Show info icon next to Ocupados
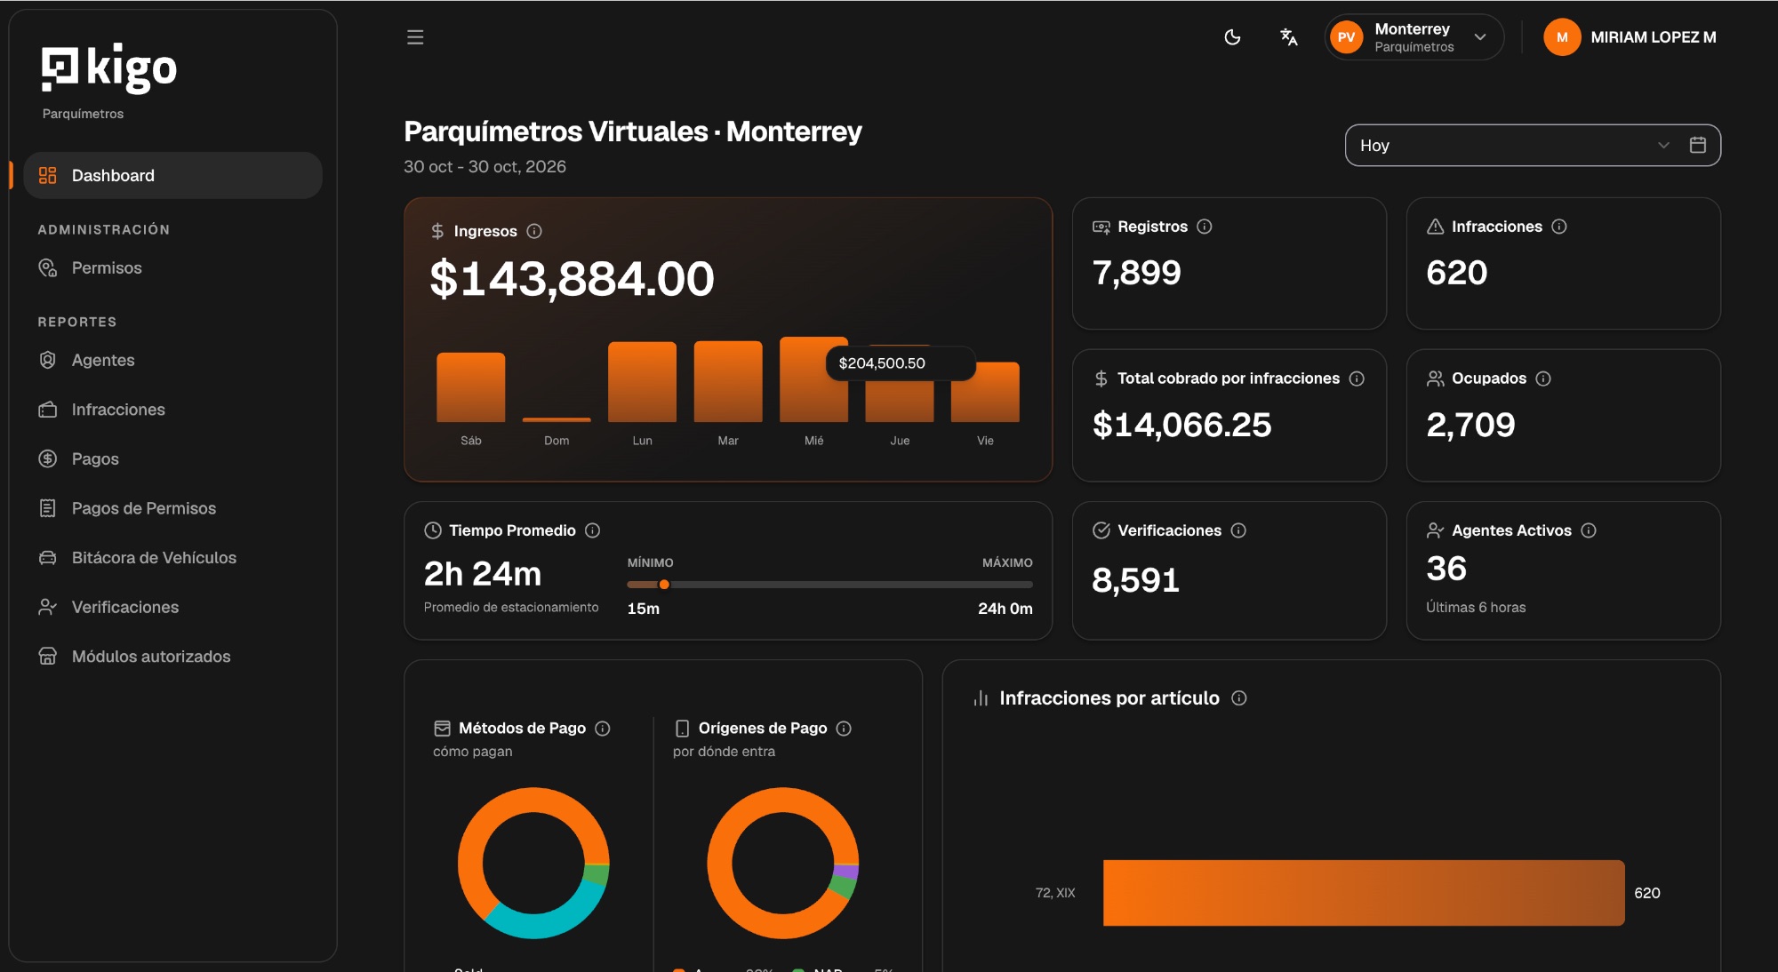 (1543, 378)
